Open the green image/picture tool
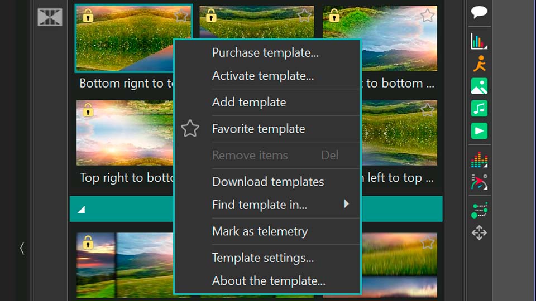Image resolution: width=536 pixels, height=301 pixels. point(479,86)
